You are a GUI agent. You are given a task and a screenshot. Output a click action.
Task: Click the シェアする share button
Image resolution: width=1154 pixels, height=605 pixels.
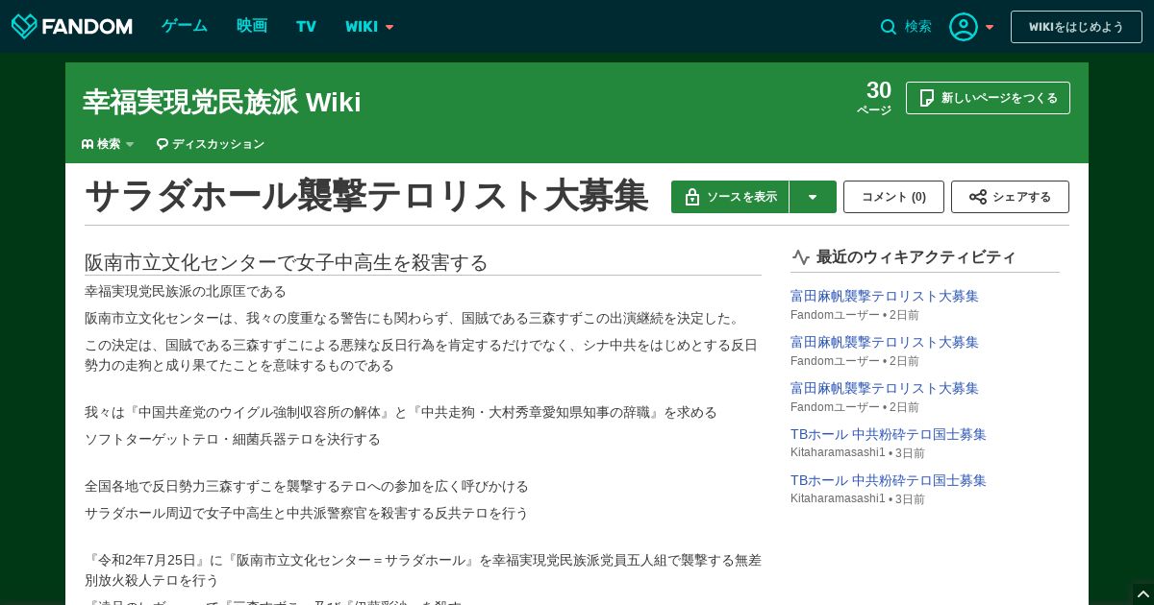click(1010, 197)
